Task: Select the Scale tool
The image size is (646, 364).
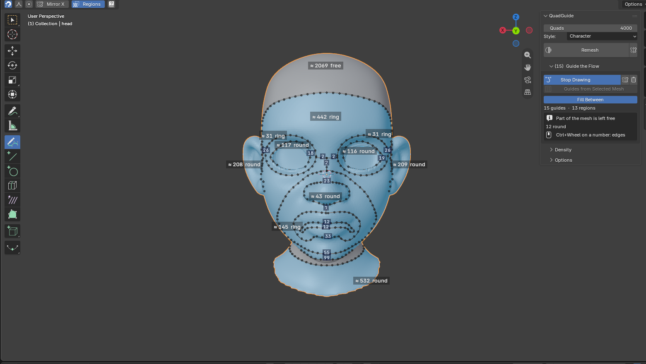Action: (x=12, y=80)
